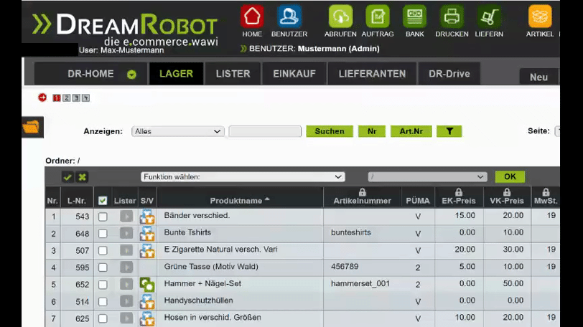The width and height of the screenshot is (583, 327).
Task: Click the Neu button
Action: coord(538,77)
